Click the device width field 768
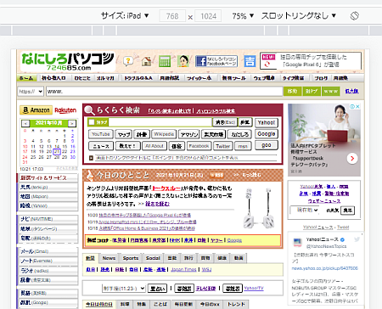 [172, 16]
